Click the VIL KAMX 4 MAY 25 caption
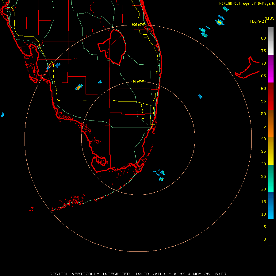 (138, 274)
